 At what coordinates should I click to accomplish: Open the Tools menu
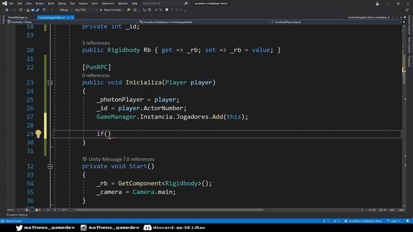[95, 3]
